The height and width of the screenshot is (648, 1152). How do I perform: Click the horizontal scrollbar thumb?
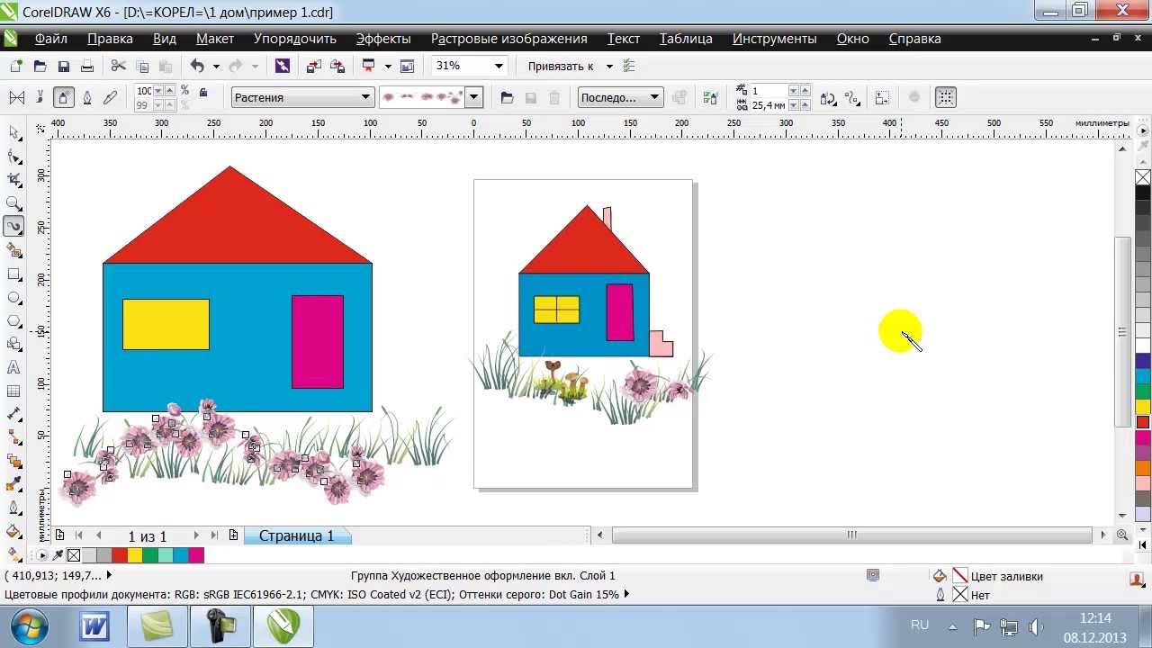[851, 535]
